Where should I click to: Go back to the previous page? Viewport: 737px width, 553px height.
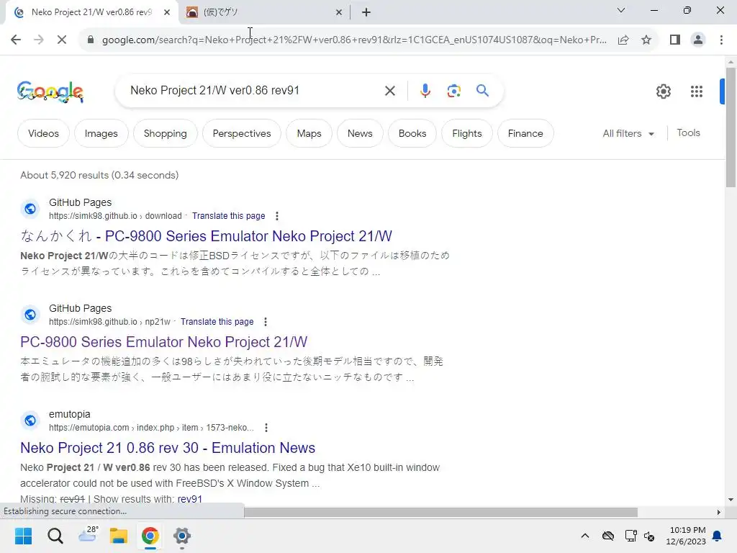coord(16,40)
